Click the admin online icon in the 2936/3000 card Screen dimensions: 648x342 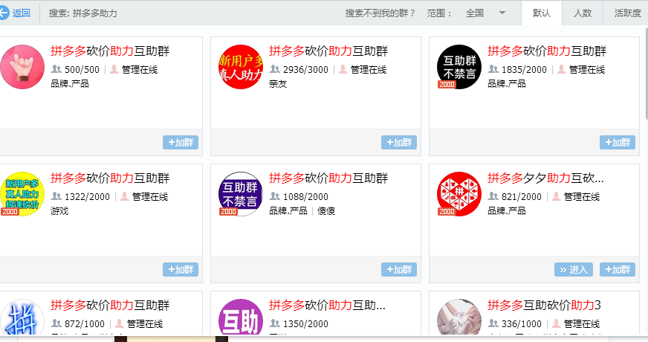tap(343, 69)
